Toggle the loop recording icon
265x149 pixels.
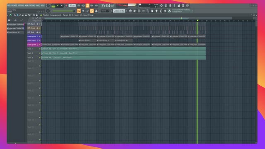coord(96,5)
